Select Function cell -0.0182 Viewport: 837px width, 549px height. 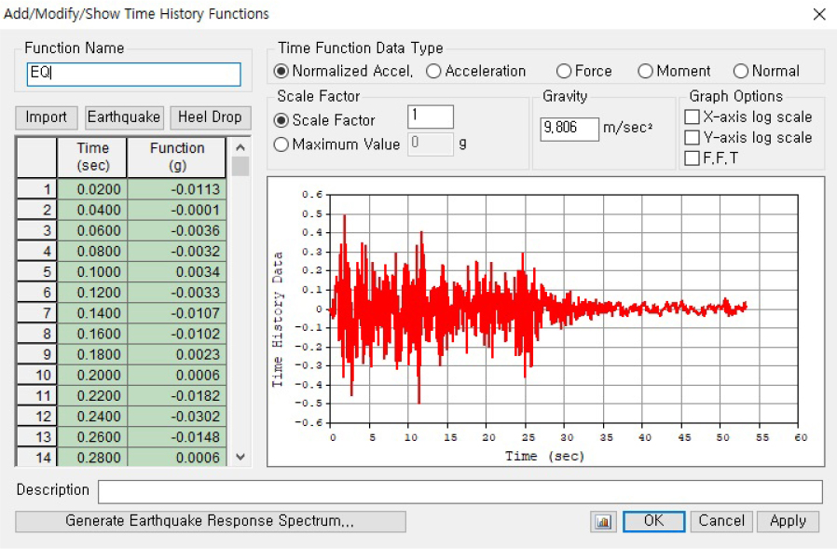click(177, 396)
